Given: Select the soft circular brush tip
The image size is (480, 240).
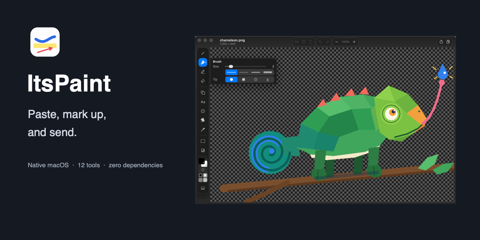Looking at the screenshot, I should click(256, 79).
